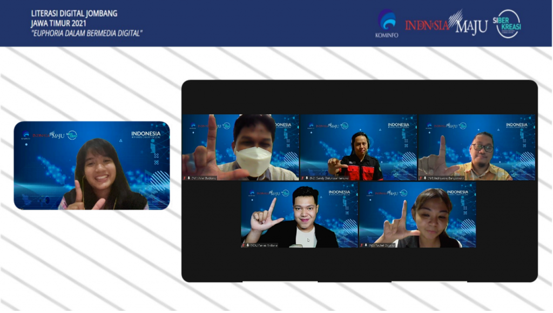Screen dimensions: 553x313
Task: Select the N2 participant video wearing a headset
Action: coord(358,147)
